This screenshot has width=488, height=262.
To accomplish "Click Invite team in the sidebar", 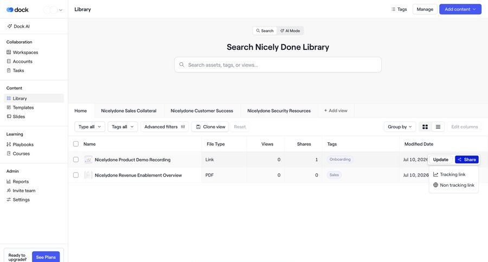I will (x=21, y=190).
